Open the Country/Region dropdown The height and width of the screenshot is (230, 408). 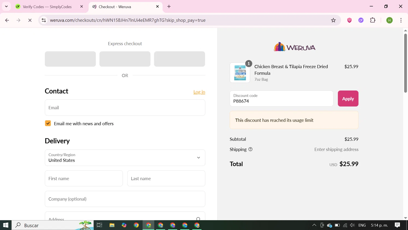tap(125, 158)
